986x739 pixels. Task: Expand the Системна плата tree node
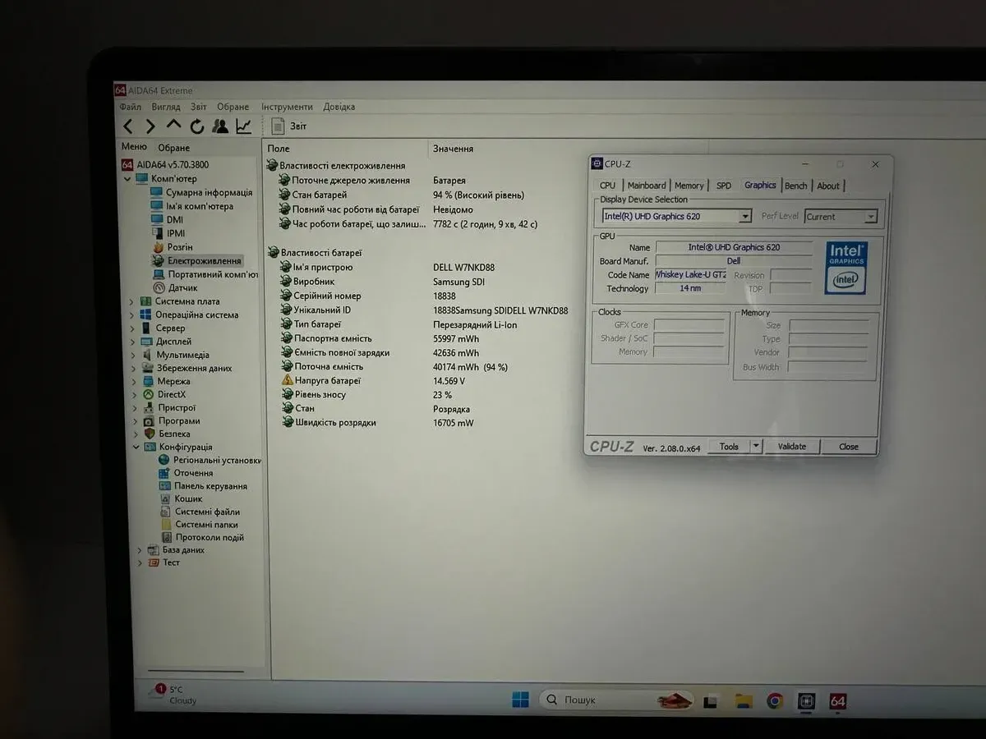point(131,302)
